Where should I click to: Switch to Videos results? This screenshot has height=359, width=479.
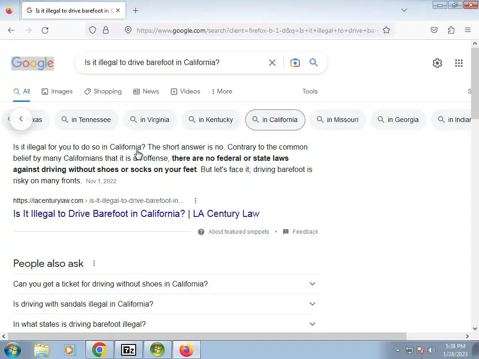tap(185, 91)
